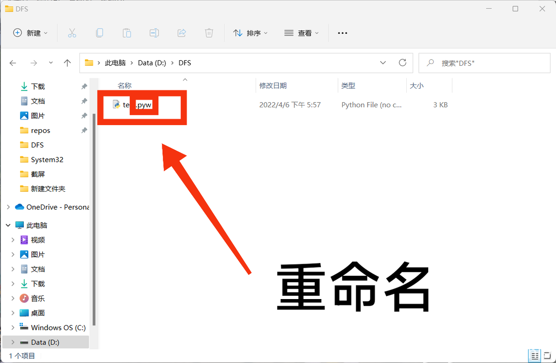Switch to large thumbnails view icon

(547, 355)
